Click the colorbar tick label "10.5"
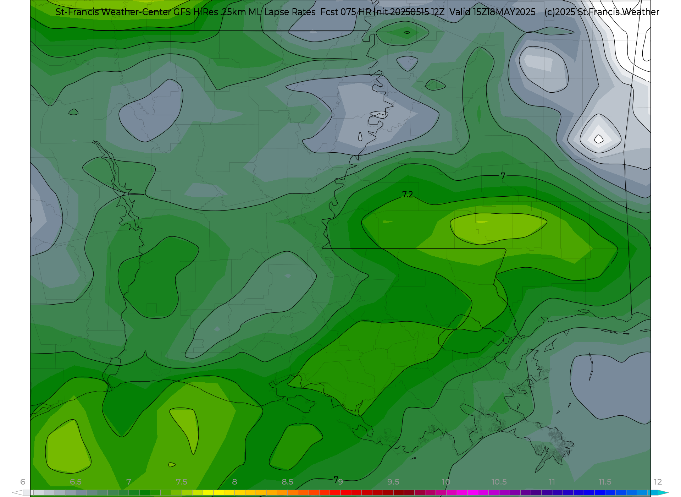Viewport: 681px width, 497px height. tap(499, 482)
